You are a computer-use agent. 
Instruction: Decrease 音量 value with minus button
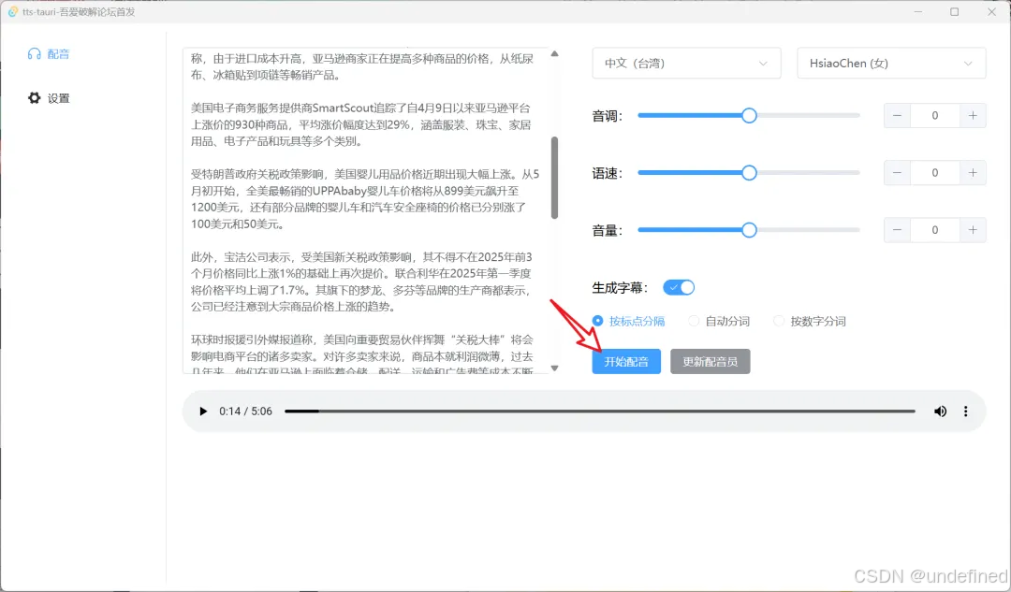(897, 230)
